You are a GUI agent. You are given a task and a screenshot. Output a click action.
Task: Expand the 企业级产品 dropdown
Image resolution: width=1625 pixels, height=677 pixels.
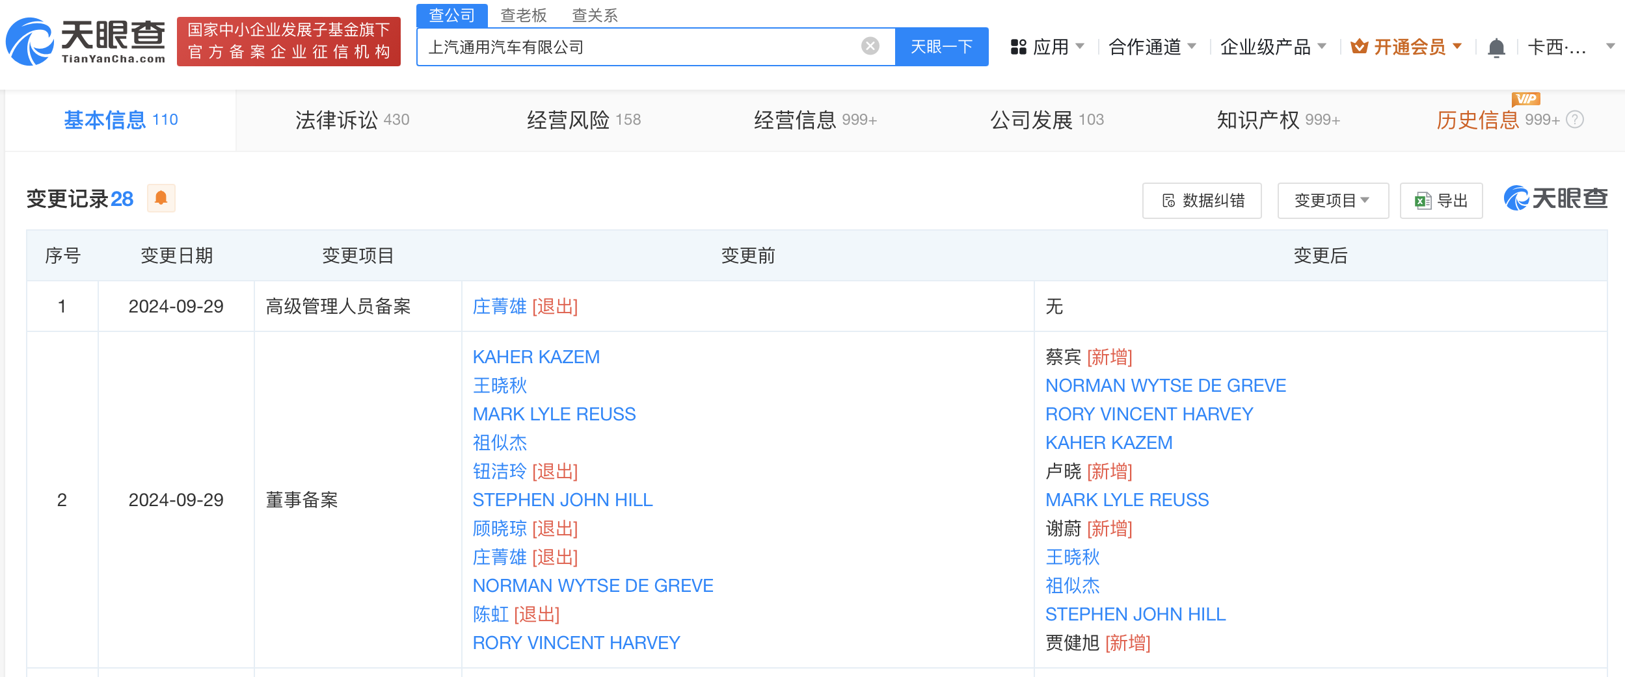[x=1273, y=47]
